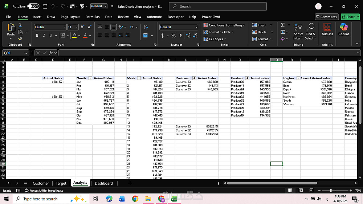Screen dimensions: 363x204
Task: Open the Region column filter dropdown
Action: coord(298,78)
